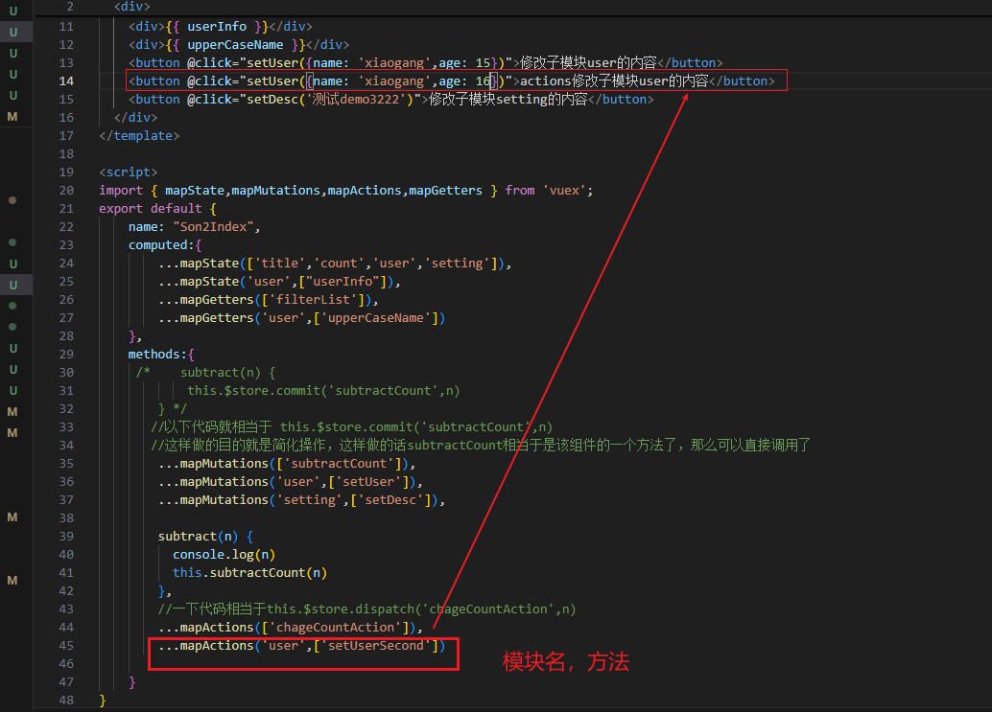This screenshot has height=712, width=992.
Task: Click the '测试demo3222' string argument
Action: click(x=357, y=100)
